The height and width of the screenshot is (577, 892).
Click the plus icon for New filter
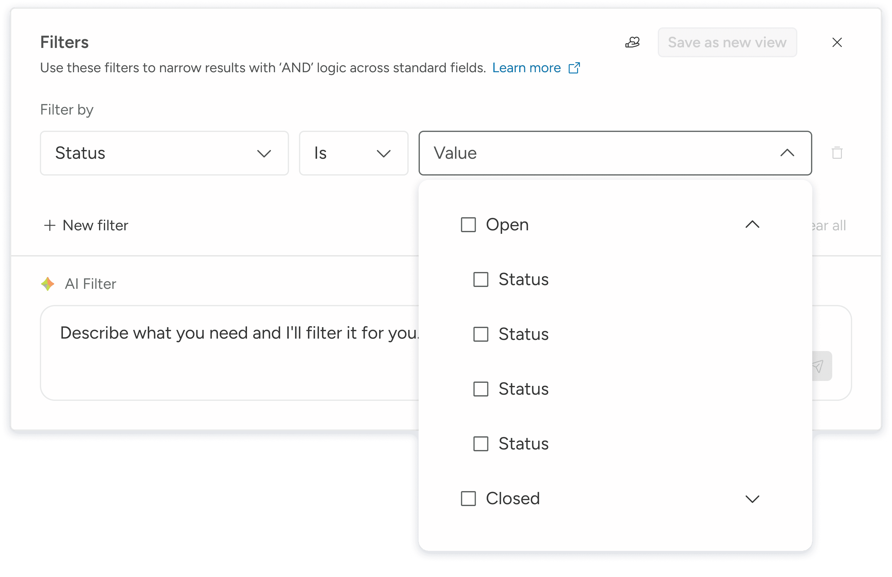coord(50,225)
